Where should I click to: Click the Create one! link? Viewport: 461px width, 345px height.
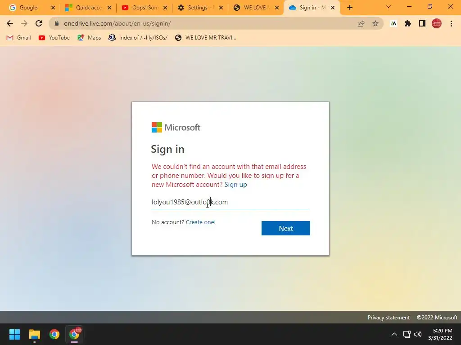200,222
